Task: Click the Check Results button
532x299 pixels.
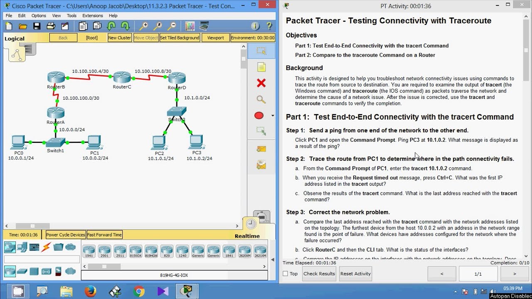Action: (319, 274)
